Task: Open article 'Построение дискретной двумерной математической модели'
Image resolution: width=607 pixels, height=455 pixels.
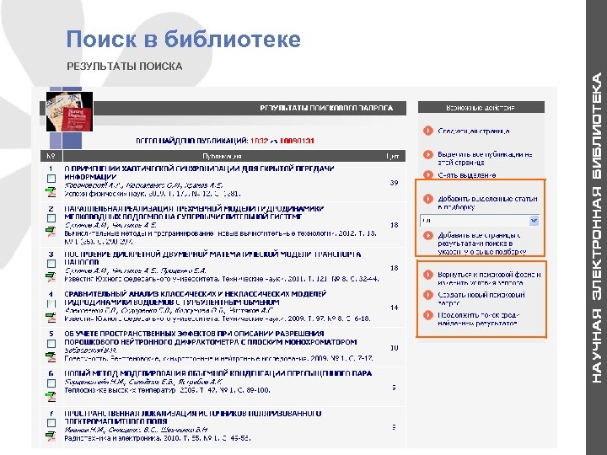Action: pos(212,258)
